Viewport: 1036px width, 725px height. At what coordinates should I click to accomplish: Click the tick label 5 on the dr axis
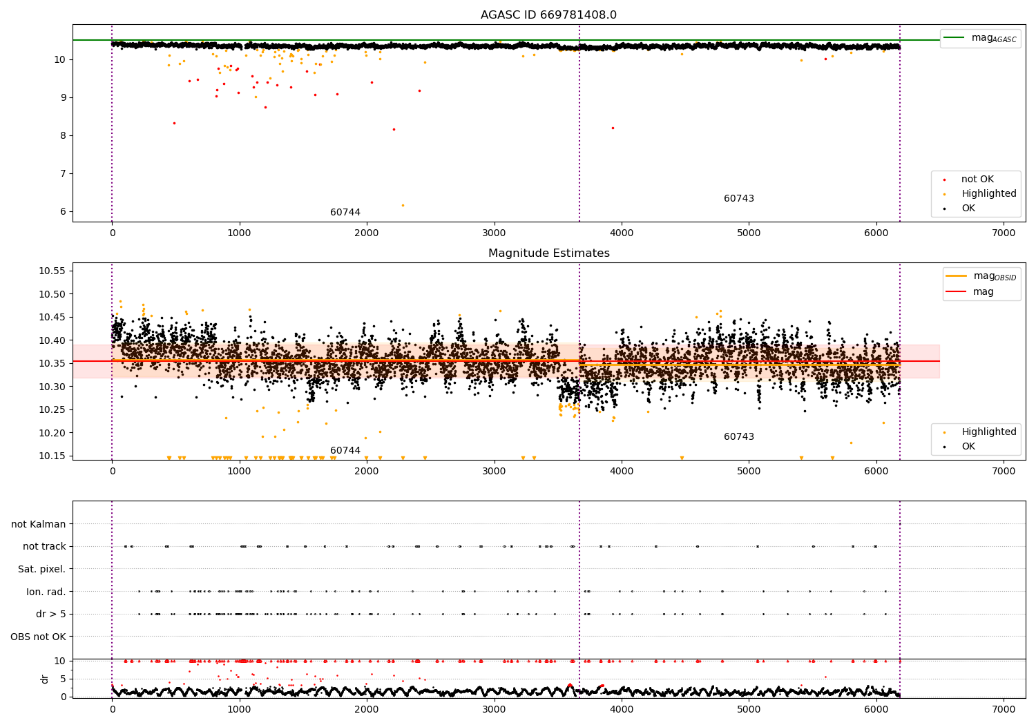[63, 679]
